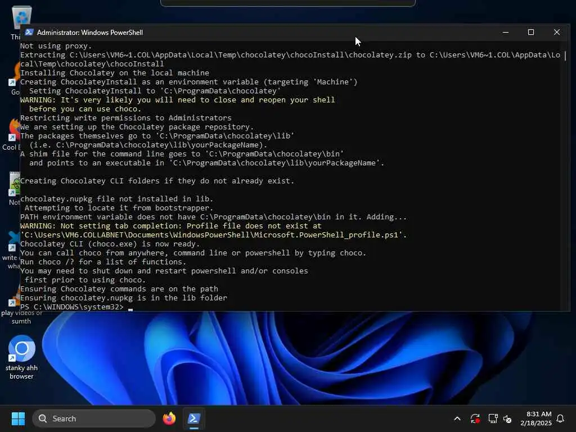This screenshot has height=432, width=576.
Task: Click the 'Not using proxy.' line
Action: (56, 46)
